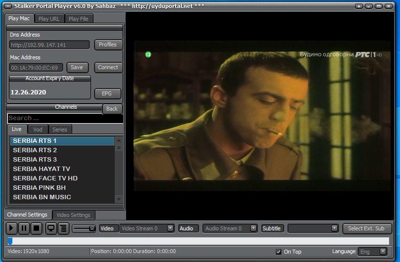Click the channel list scroll-down arrow
This screenshot has width=400, height=262.
click(x=119, y=199)
